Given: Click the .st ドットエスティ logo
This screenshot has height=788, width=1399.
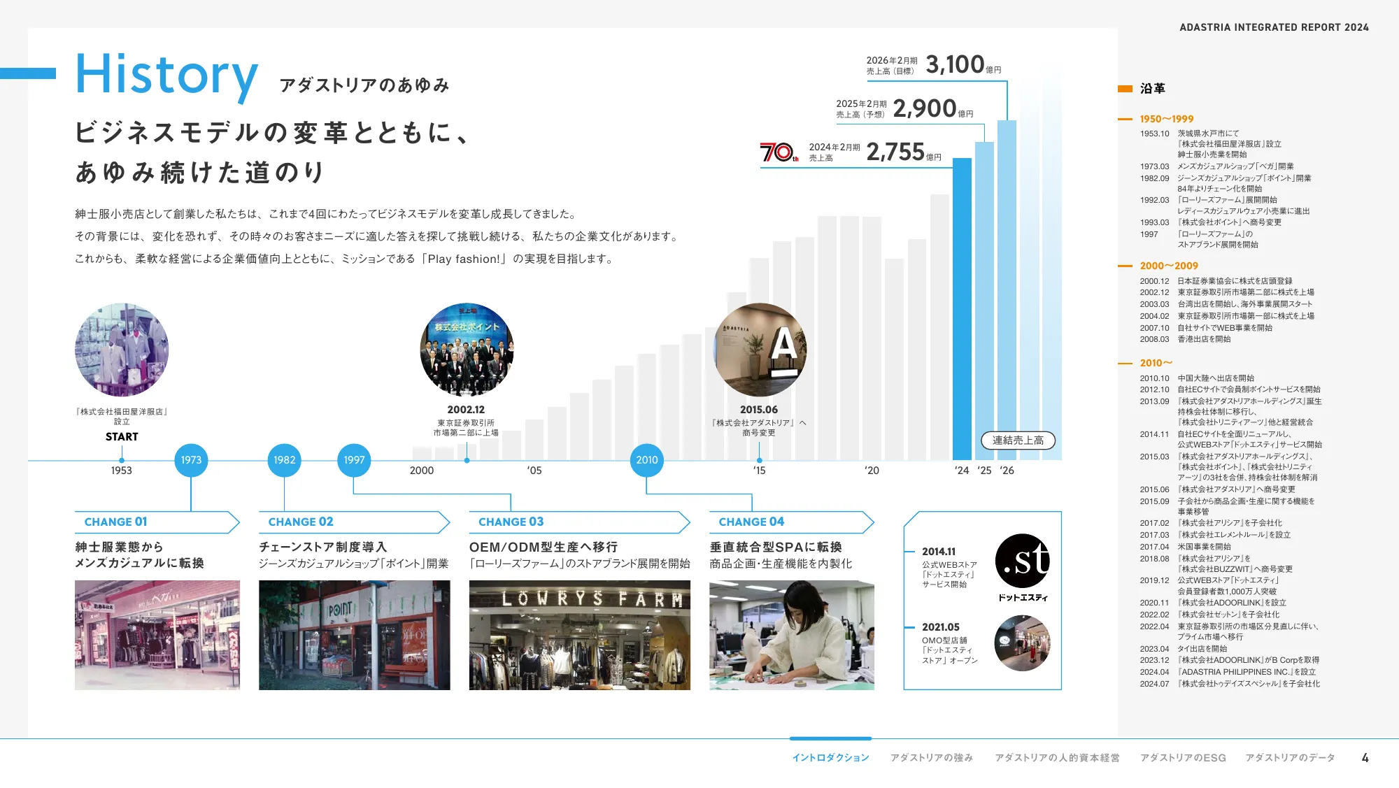Looking at the screenshot, I should click(x=1023, y=568).
